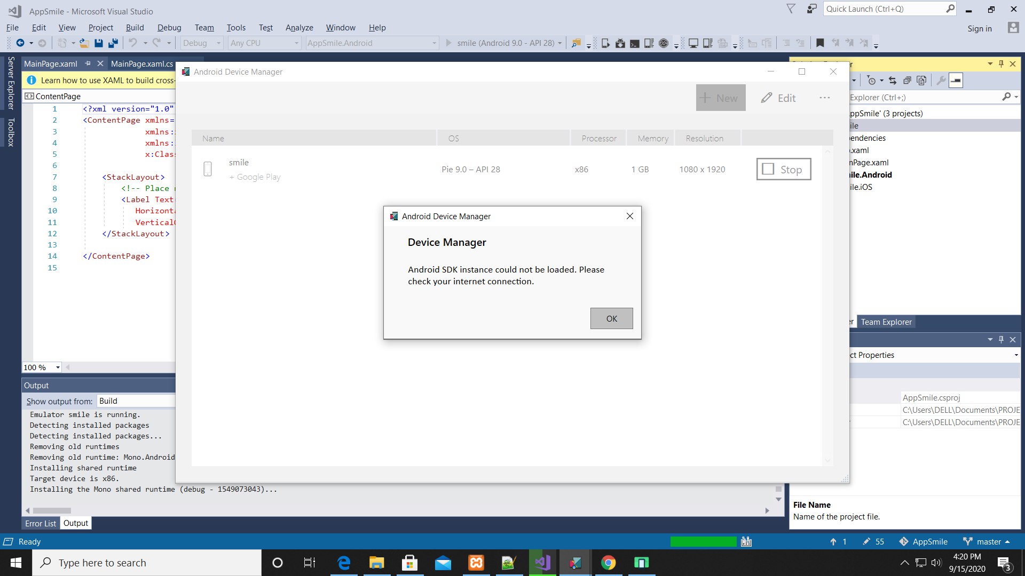Toggle auto-hide pin on Properties panel
Viewport: 1025px width, 576px height.
(x=1001, y=339)
